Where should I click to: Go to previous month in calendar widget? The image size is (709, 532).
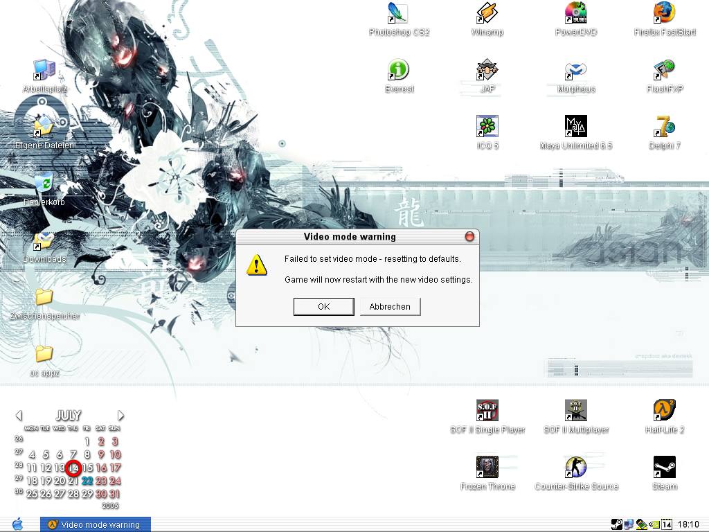[x=19, y=416]
